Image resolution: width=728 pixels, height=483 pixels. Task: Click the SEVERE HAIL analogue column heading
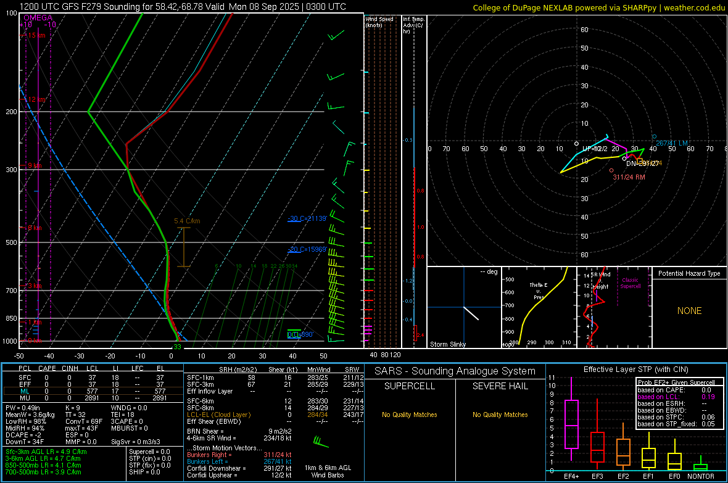point(500,386)
